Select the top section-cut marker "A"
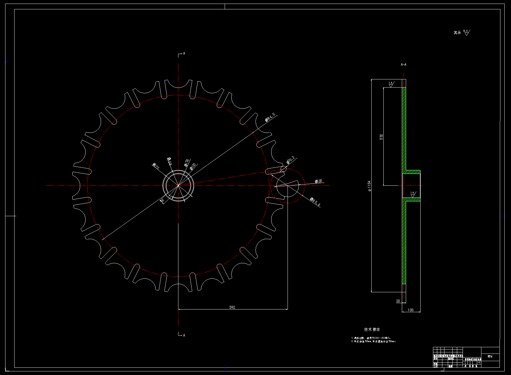 point(184,53)
